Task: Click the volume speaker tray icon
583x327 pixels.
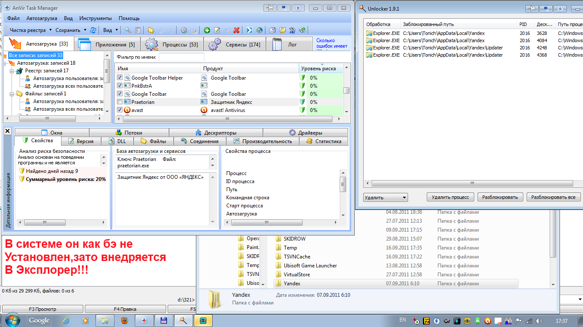Action: click(x=539, y=321)
